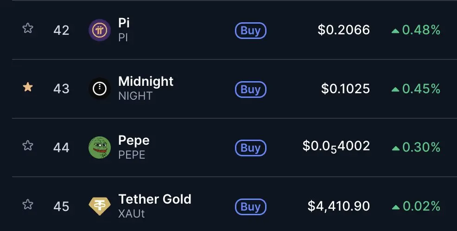Viewport: 457px width, 231px height.
Task: Open the Tether Gold name link
Action: (154, 199)
